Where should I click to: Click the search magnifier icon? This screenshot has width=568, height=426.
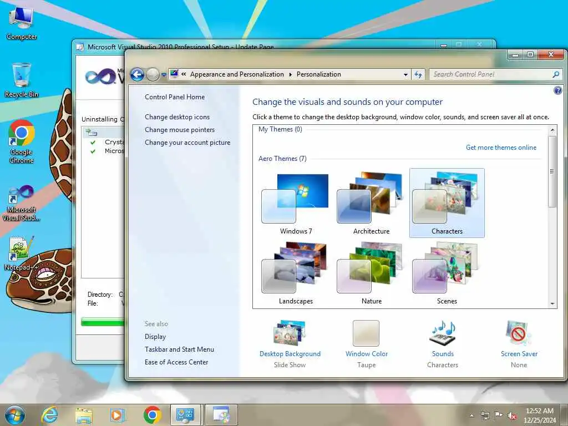pos(556,74)
